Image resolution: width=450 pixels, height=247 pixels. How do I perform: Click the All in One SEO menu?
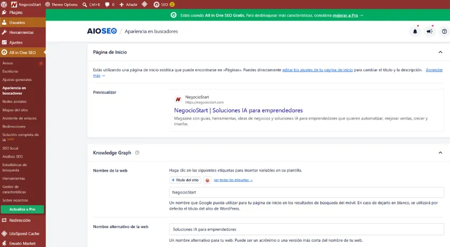(x=23, y=52)
